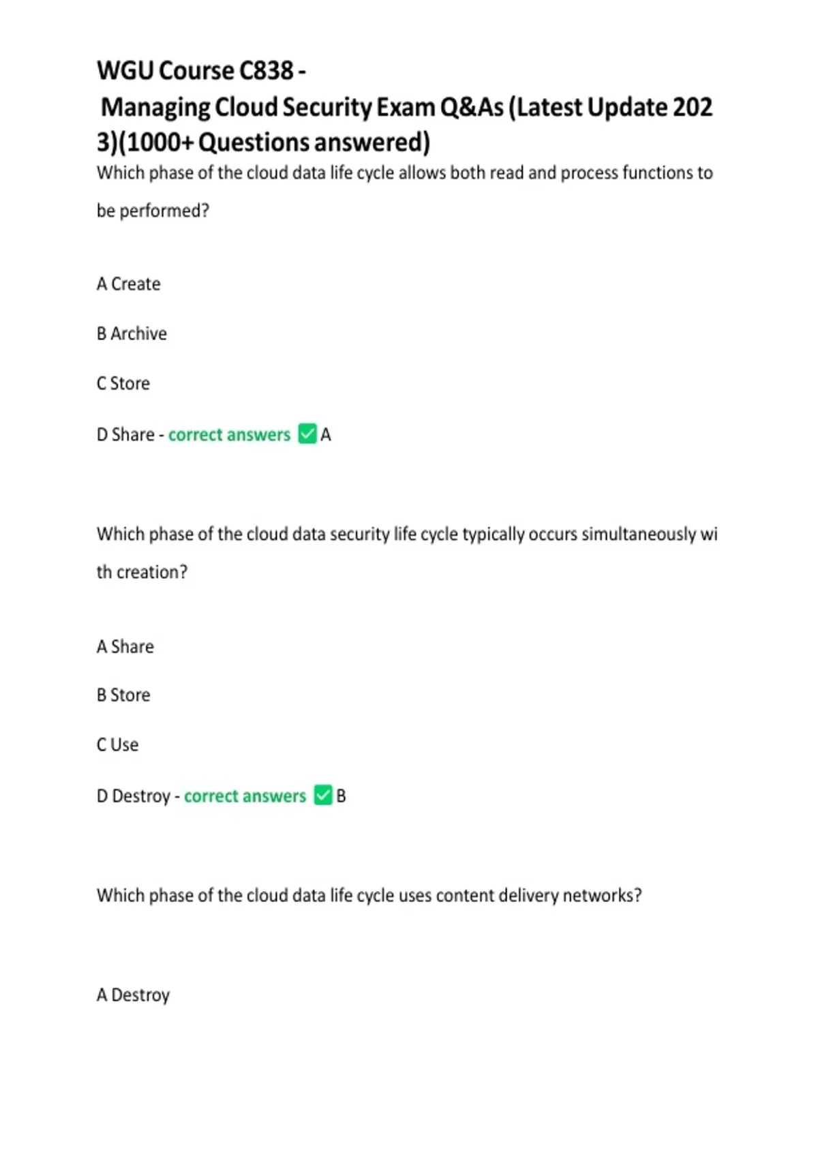Click green 'correct answers' text beside D Share

(x=229, y=434)
